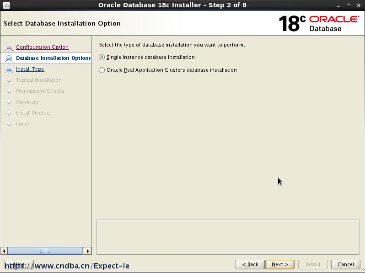Click Finish step text
Screen dimensions: 365x273
[23, 124]
